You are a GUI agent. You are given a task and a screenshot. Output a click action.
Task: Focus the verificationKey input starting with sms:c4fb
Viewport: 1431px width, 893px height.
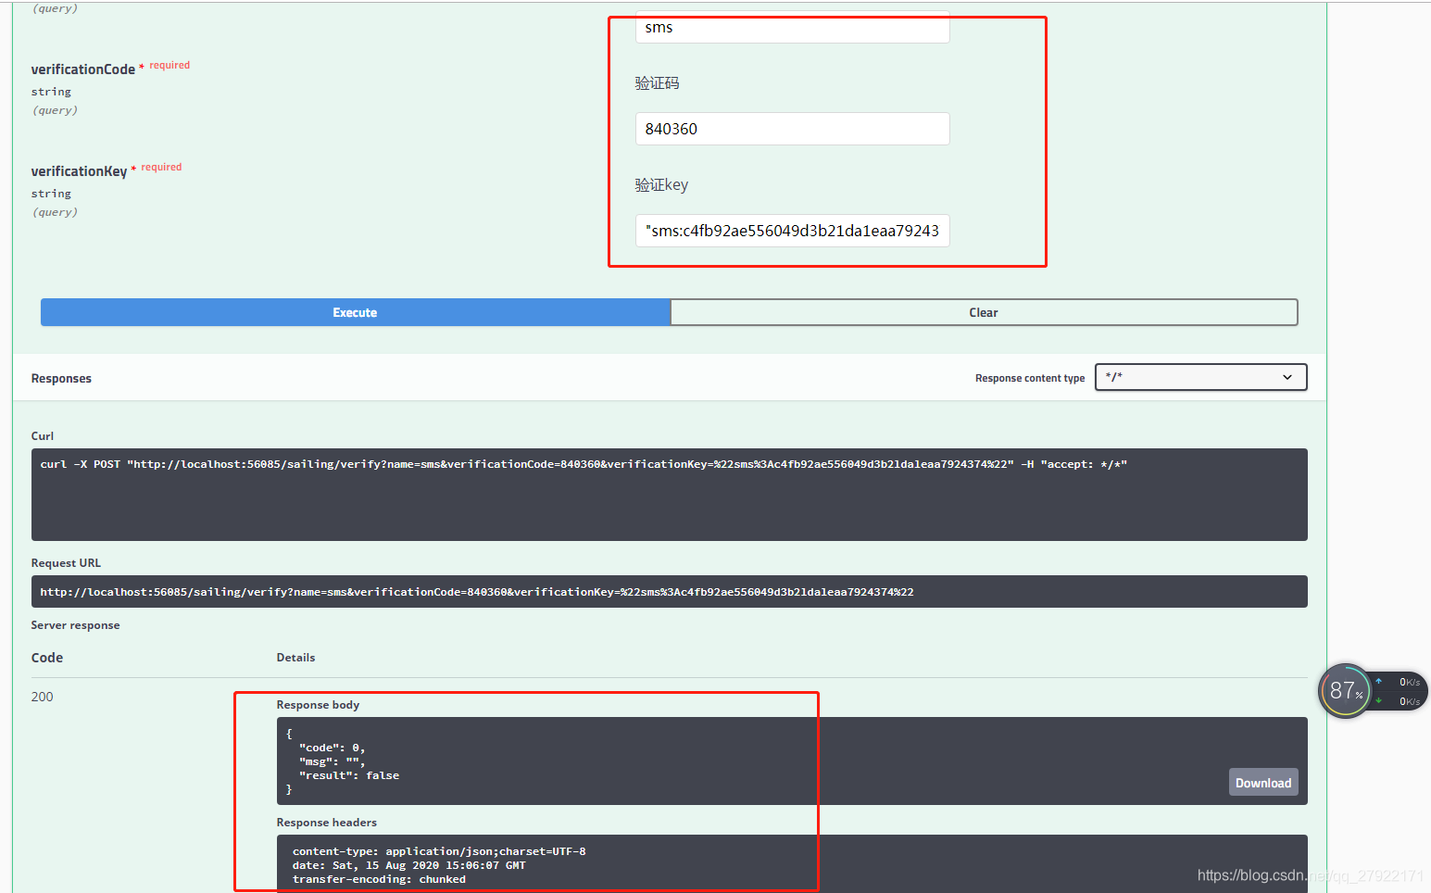[792, 231]
